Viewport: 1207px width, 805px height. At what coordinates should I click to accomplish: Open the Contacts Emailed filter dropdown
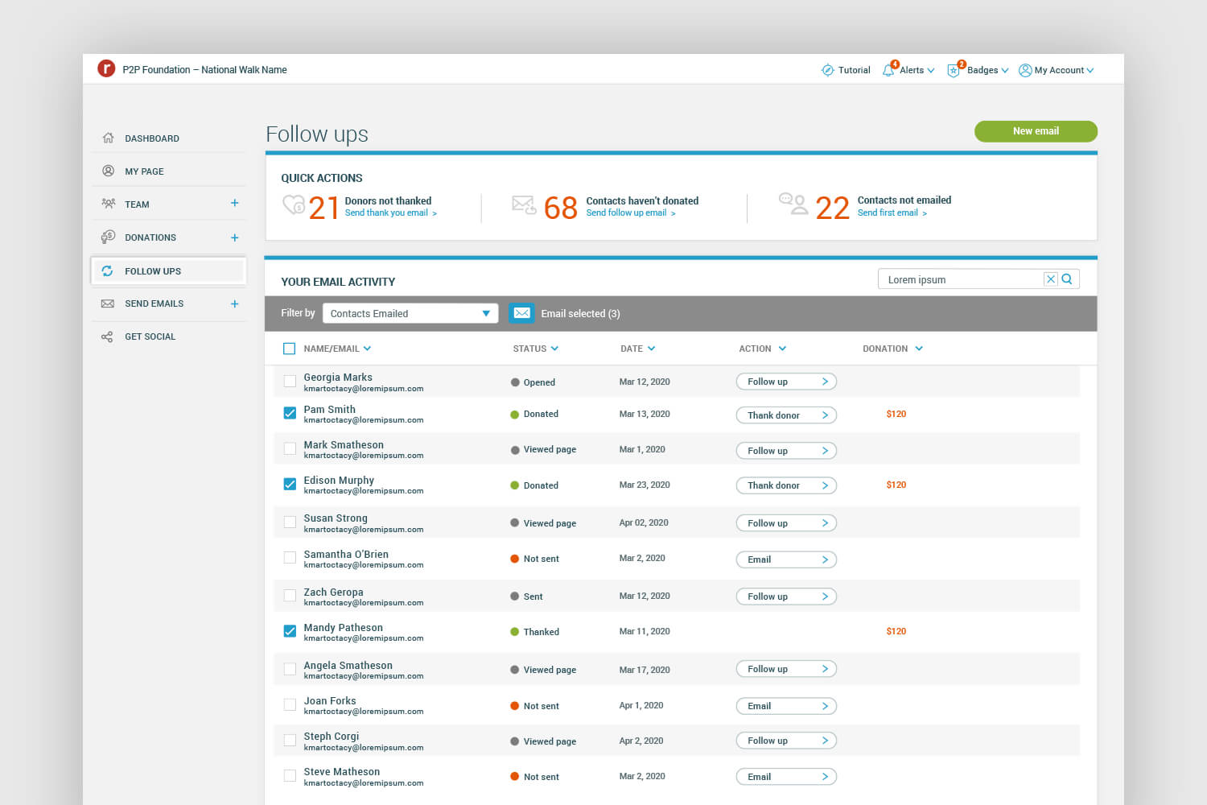tap(410, 313)
